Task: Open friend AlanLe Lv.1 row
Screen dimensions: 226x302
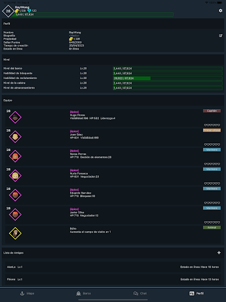Action: point(113,267)
